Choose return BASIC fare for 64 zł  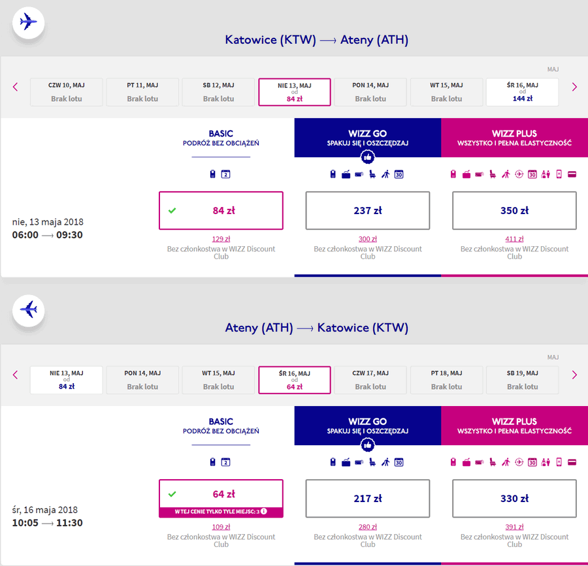[x=221, y=499]
